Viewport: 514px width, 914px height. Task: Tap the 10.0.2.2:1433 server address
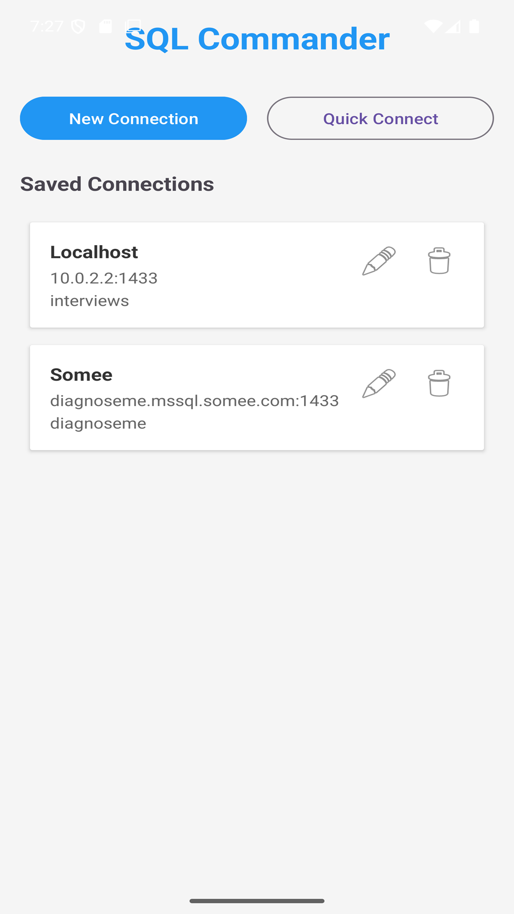(104, 278)
